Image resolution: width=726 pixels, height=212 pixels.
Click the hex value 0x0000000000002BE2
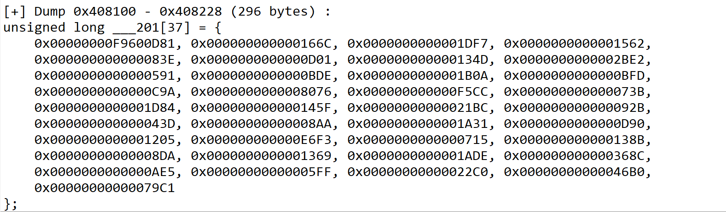[x=574, y=60]
